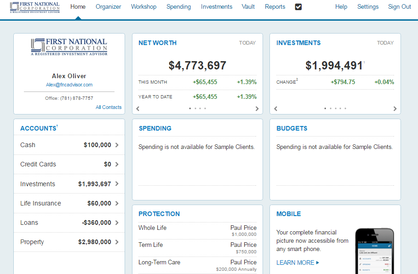Select the Cash account row label
The image size is (418, 274).
pyautogui.click(x=28, y=145)
